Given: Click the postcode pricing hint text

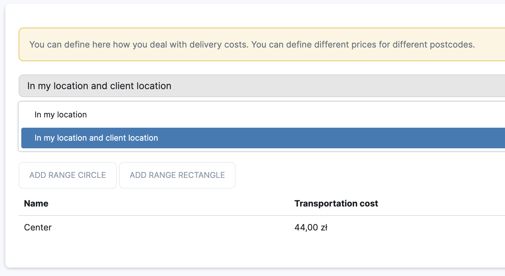Looking at the screenshot, I should pyautogui.click(x=363, y=45).
